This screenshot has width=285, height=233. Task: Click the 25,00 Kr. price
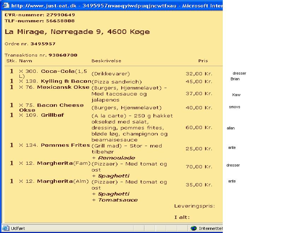coord(199,149)
